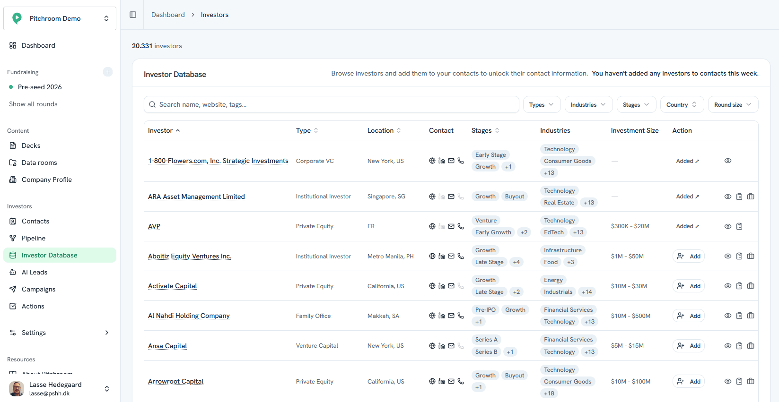This screenshot has height=402, width=779.
Task: View Al Nahdi Holding Company via eye icon
Action: (x=728, y=316)
